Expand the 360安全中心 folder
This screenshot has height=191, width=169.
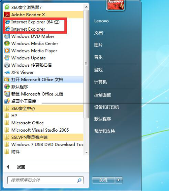pos(43,108)
